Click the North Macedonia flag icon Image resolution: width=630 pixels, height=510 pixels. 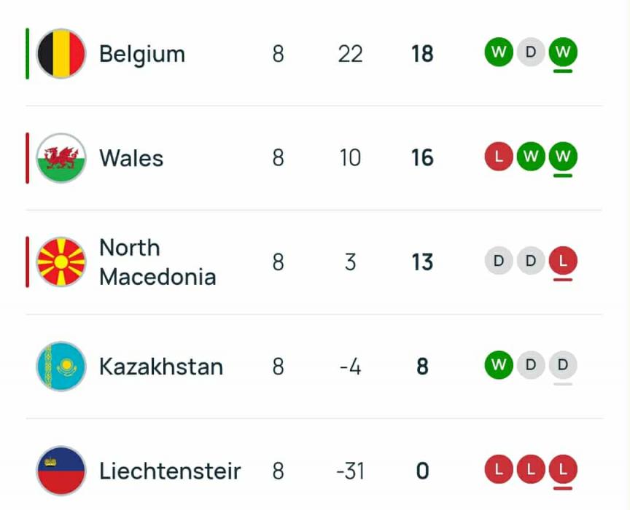(x=61, y=262)
